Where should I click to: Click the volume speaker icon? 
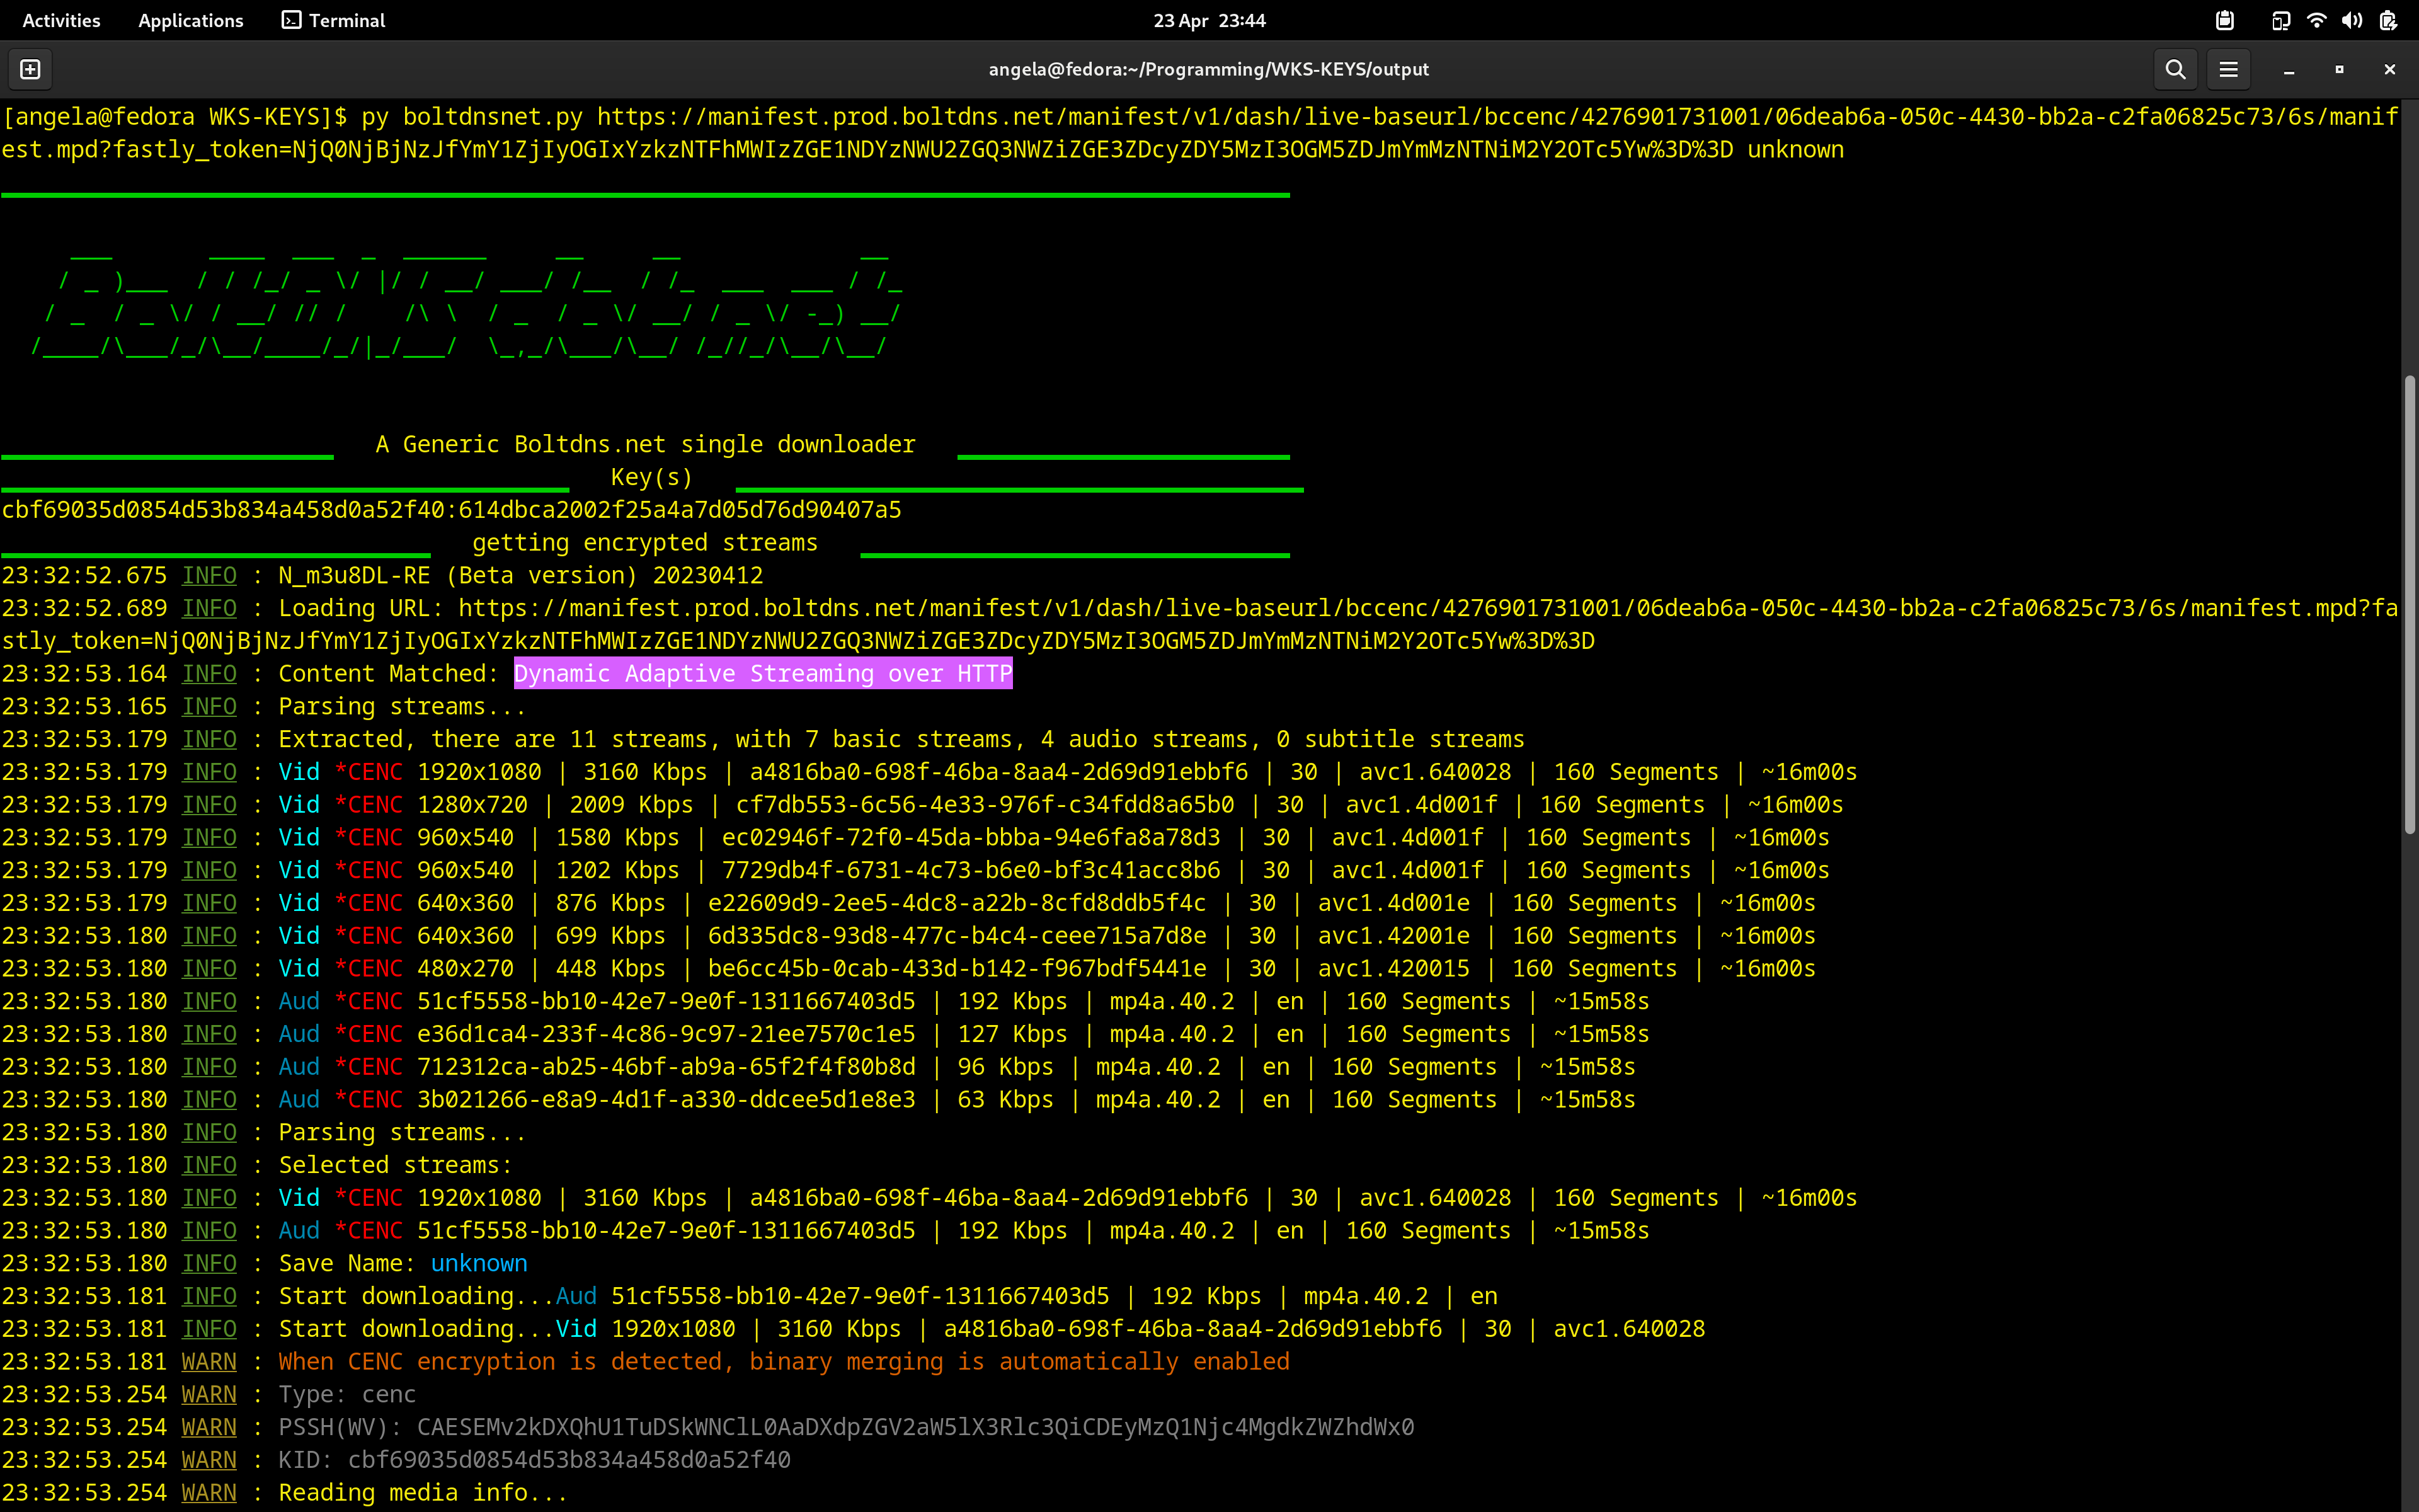(x=2351, y=20)
